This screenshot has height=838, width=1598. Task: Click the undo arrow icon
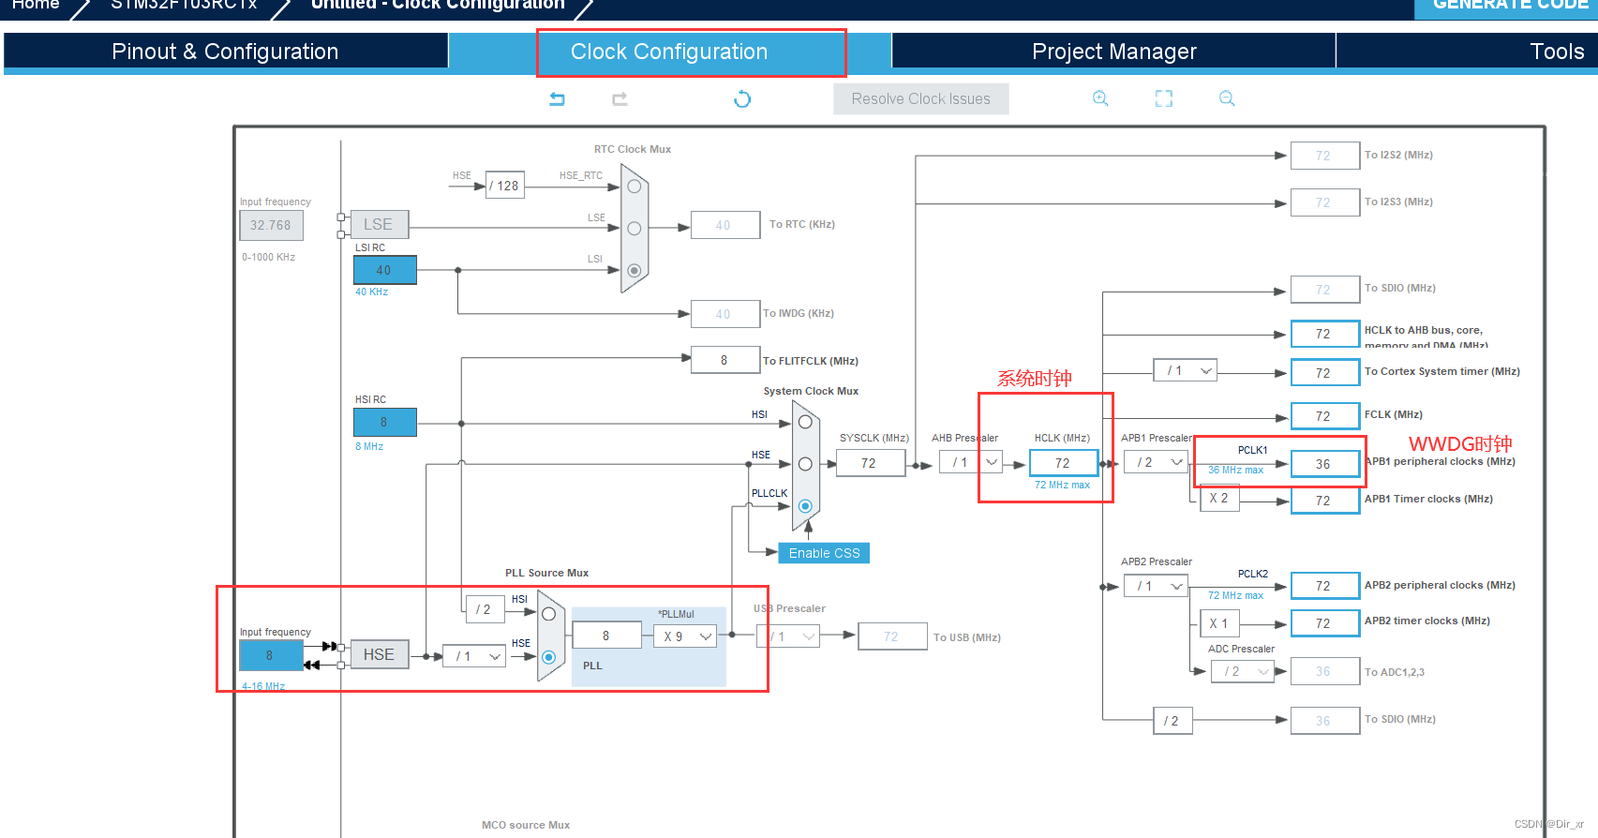pyautogui.click(x=558, y=98)
